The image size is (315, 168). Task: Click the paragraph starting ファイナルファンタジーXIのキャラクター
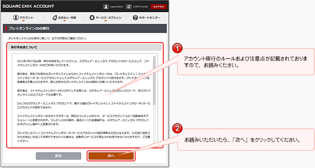tap(83, 120)
